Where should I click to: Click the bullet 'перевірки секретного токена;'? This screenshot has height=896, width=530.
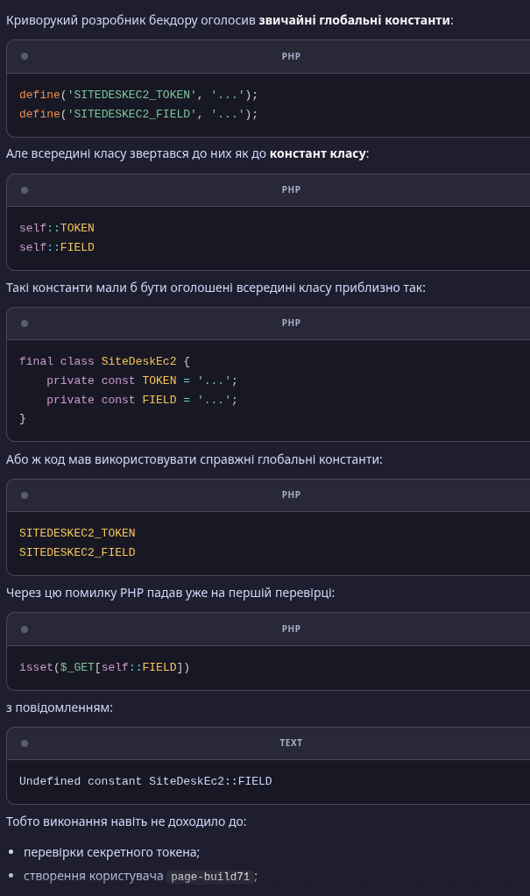[x=111, y=852]
